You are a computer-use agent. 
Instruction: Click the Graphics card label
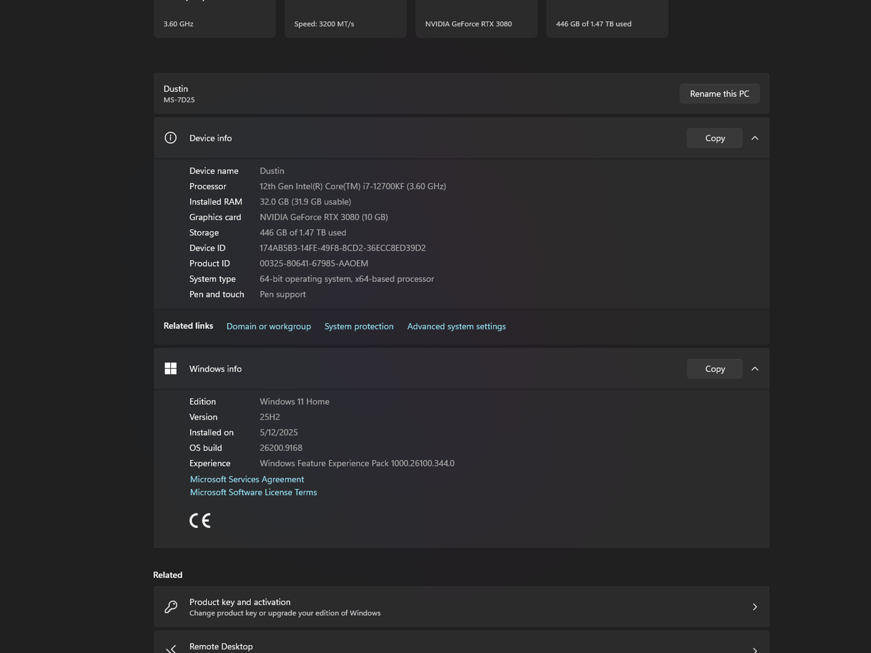coord(215,217)
